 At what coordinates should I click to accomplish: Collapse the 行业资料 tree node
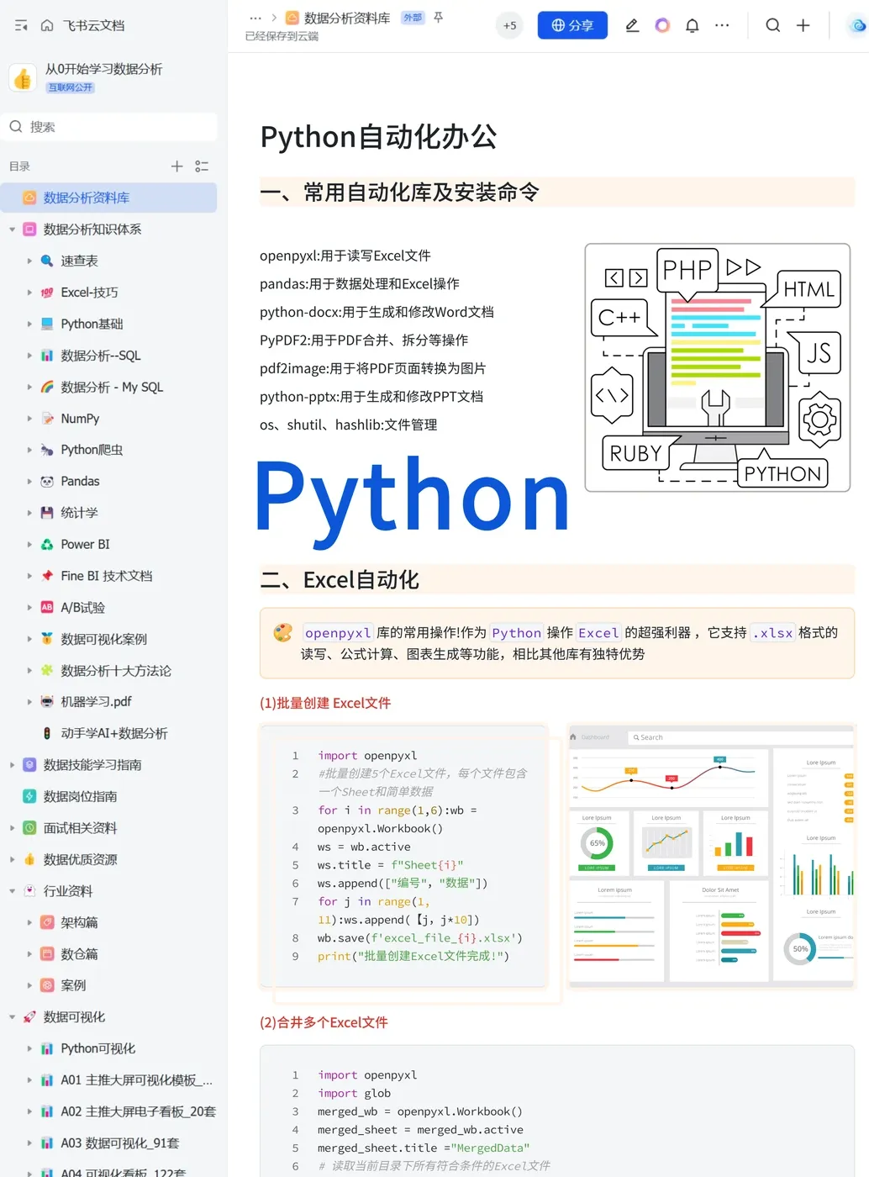(12, 890)
